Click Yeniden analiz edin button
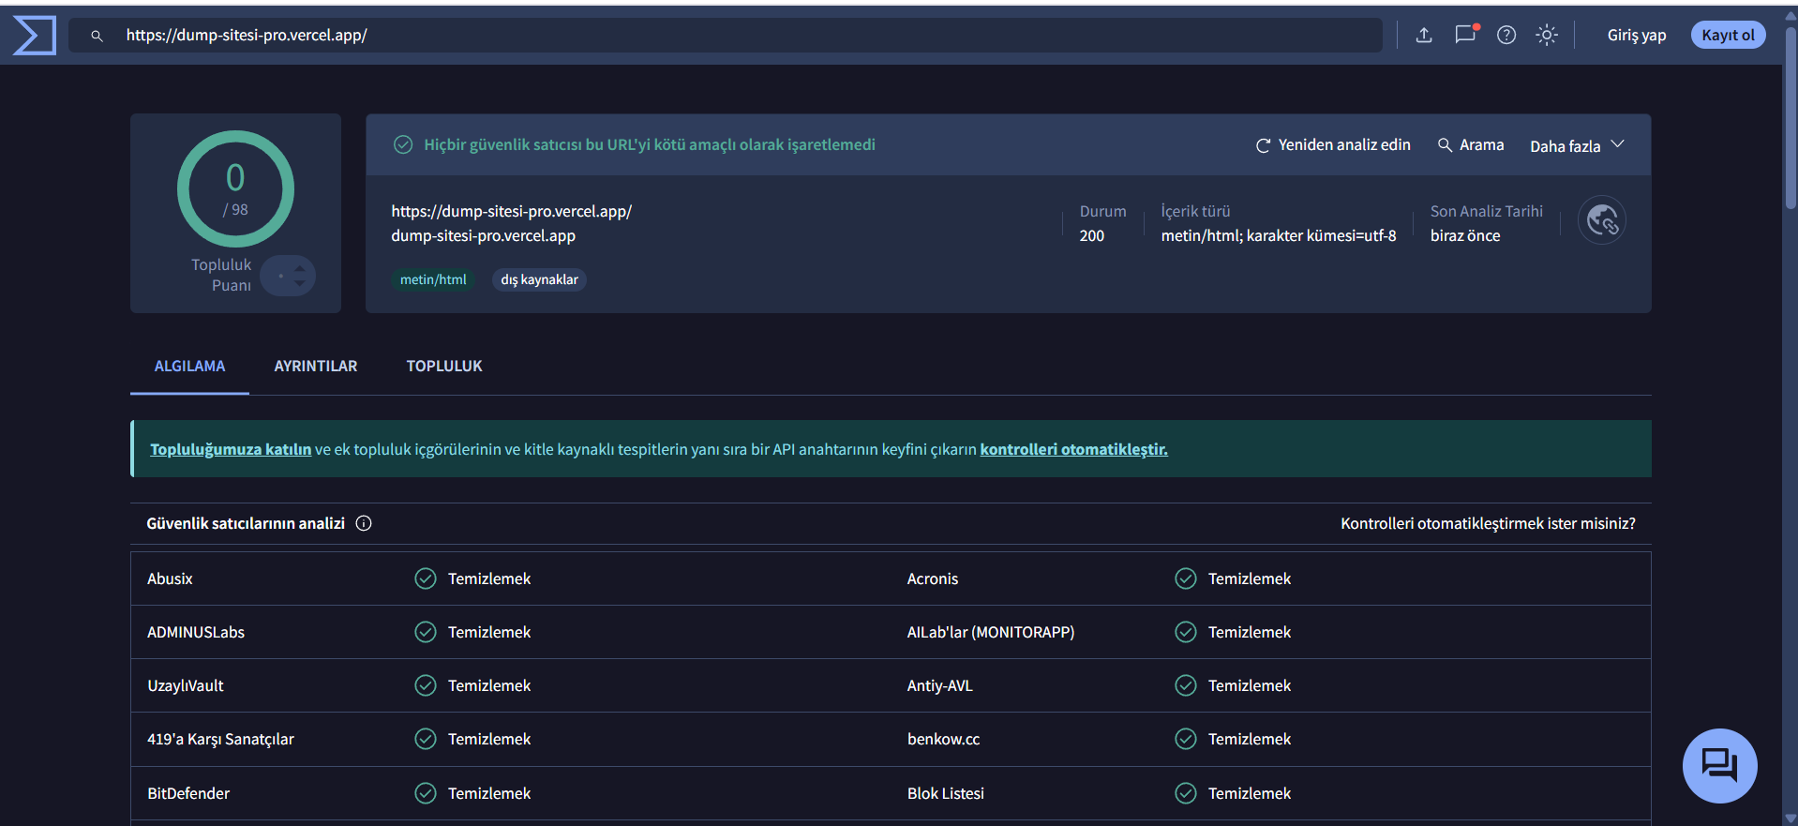 1333,144
